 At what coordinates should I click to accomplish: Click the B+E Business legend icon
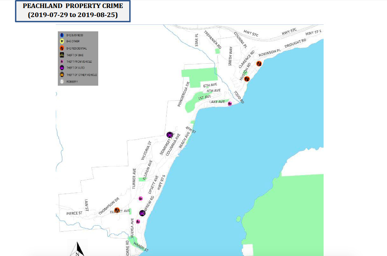click(62, 35)
